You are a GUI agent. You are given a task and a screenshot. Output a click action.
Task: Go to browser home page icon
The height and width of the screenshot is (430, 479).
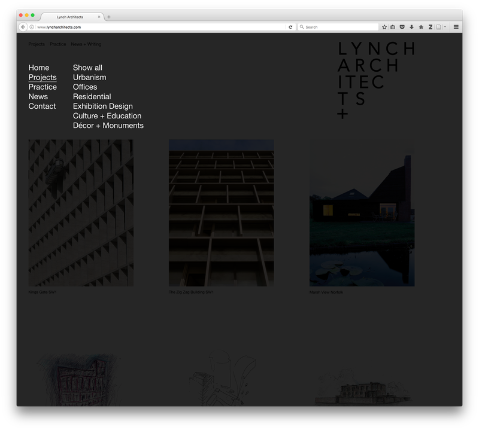(x=421, y=27)
